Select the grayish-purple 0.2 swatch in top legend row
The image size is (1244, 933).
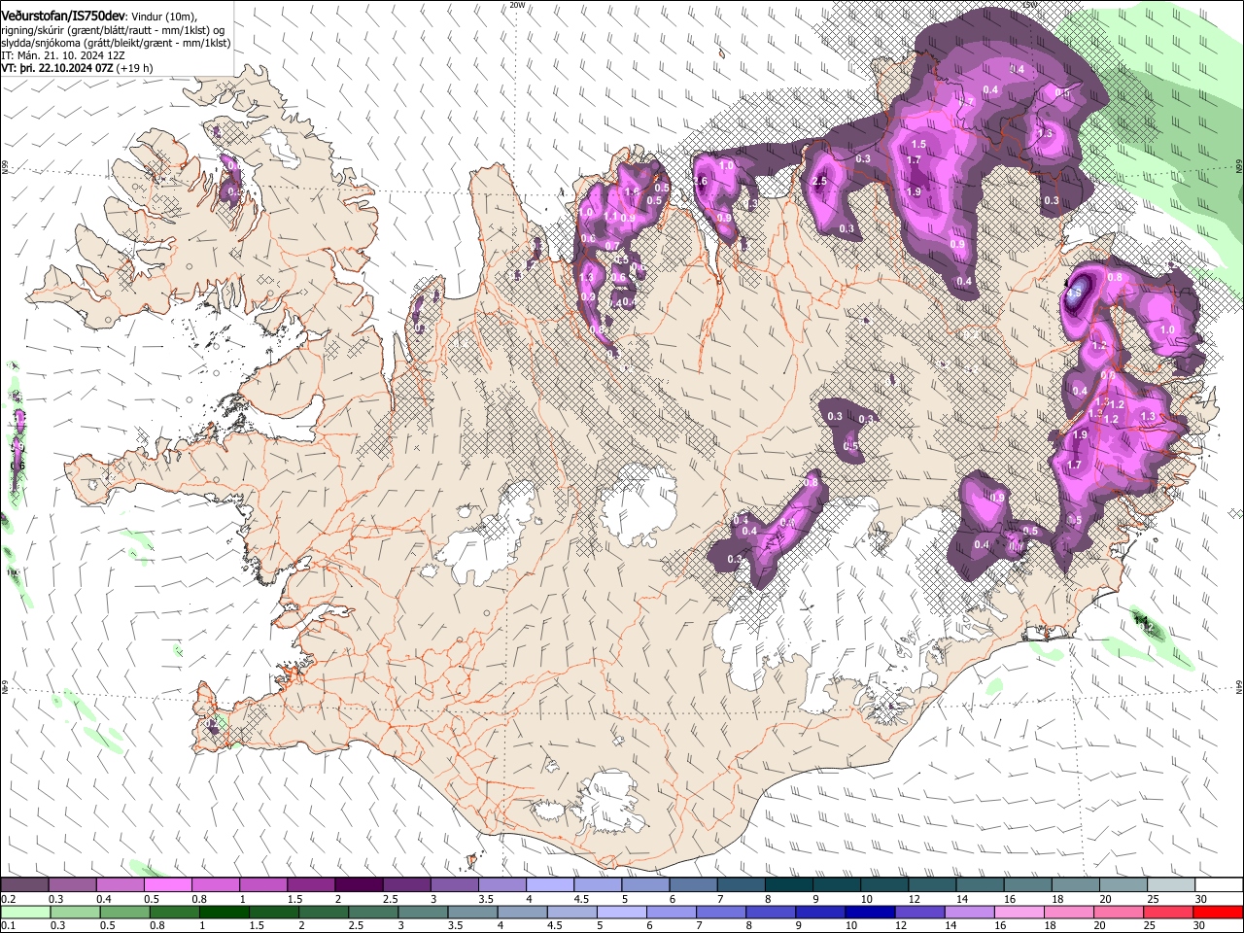tap(24, 885)
